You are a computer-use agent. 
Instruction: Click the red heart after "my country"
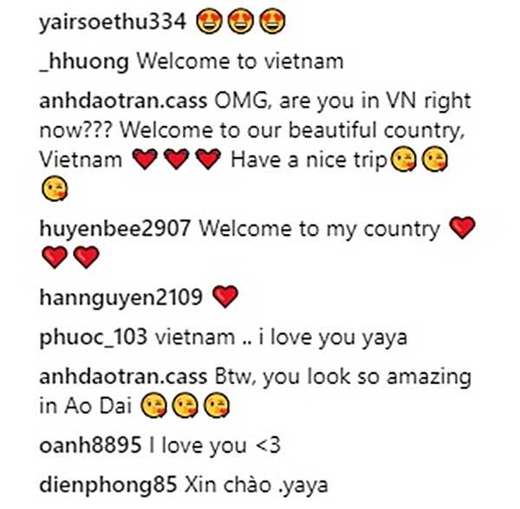462,228
